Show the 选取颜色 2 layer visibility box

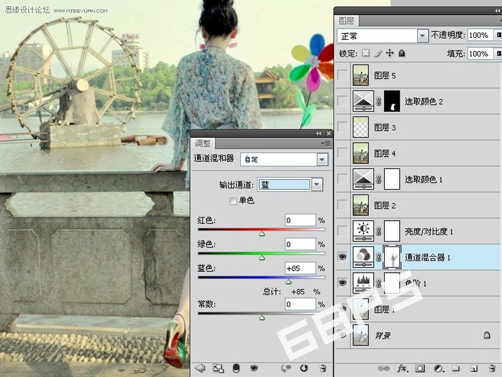[x=343, y=101]
